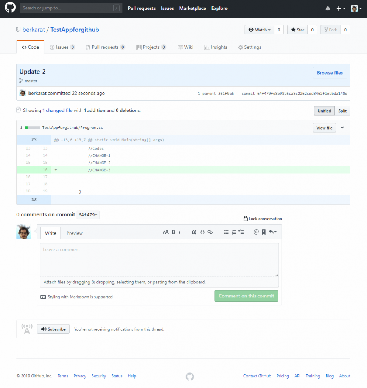Image resolution: width=367 pixels, height=388 pixels.
Task: Focus the Search or jump to field
Action: pos(71,8)
